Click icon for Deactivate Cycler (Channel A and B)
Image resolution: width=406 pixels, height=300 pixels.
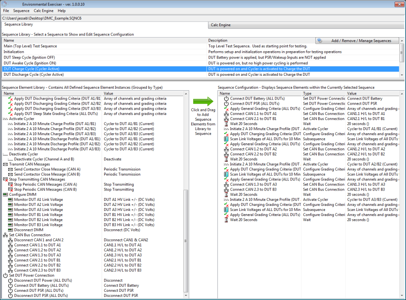tap(11, 159)
